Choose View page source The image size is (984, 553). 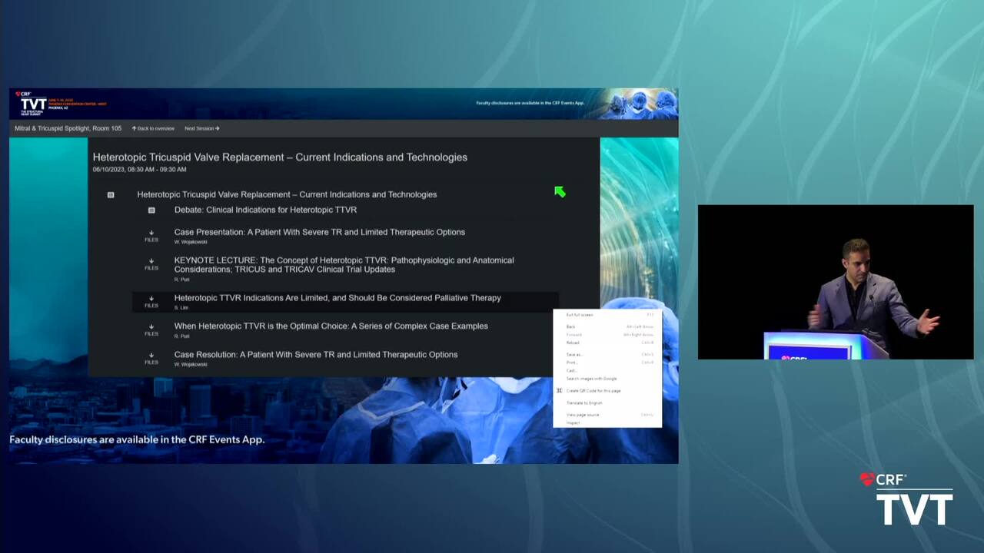click(607, 415)
